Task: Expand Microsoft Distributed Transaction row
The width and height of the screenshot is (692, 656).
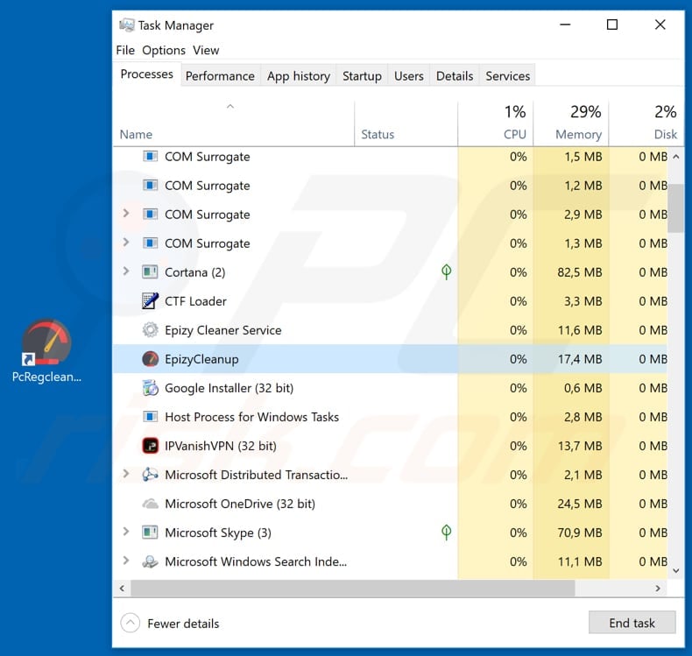Action: pyautogui.click(x=126, y=474)
